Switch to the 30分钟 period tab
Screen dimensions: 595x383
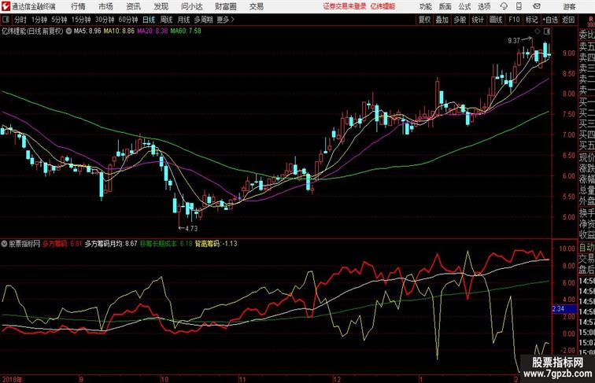click(105, 20)
